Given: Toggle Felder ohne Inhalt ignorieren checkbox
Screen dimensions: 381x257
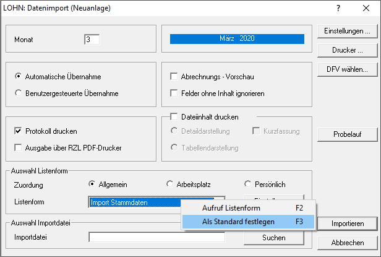Looking at the screenshot, I should 174,94.
